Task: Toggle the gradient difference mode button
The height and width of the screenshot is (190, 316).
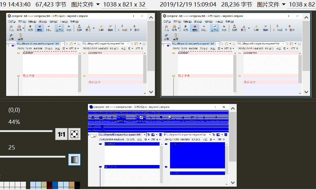Action: click(74, 160)
